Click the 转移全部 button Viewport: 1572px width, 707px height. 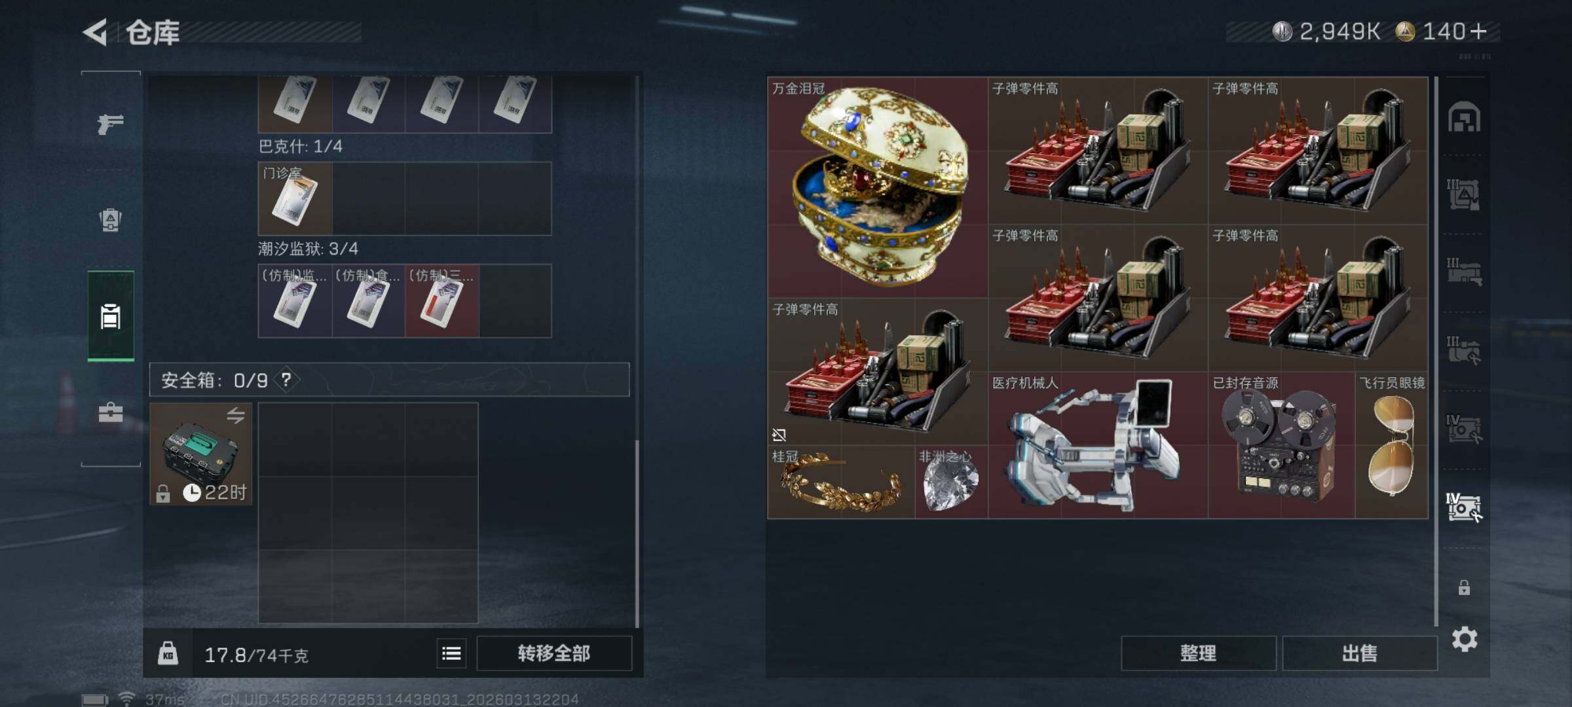point(554,653)
